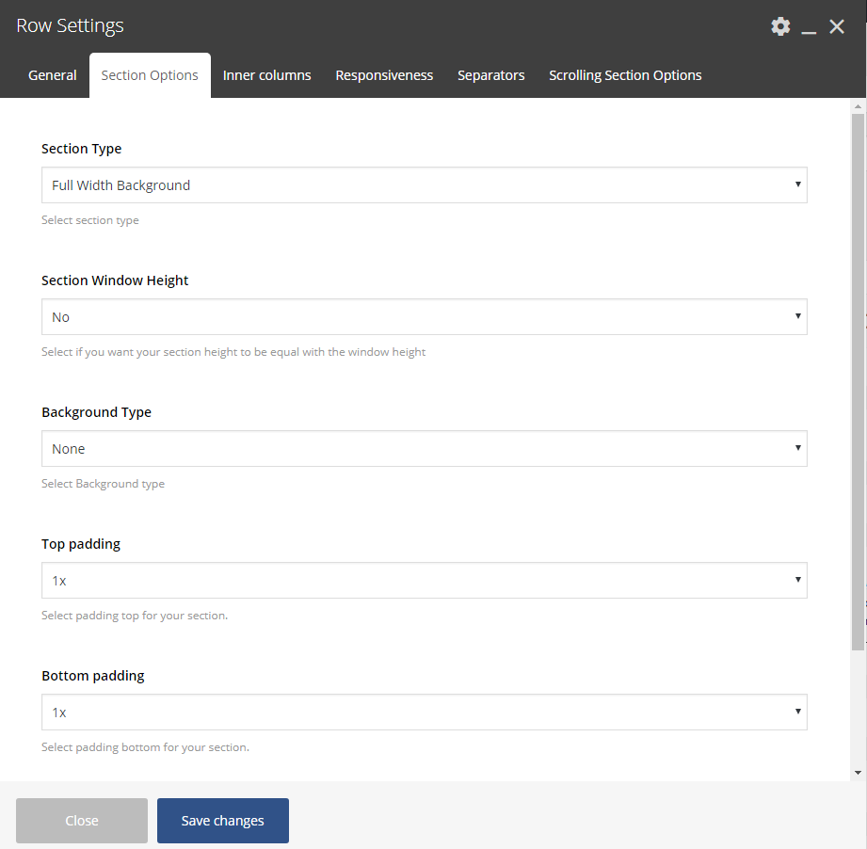
Task: Open the Scrolling Section Options tab
Action: click(x=625, y=75)
